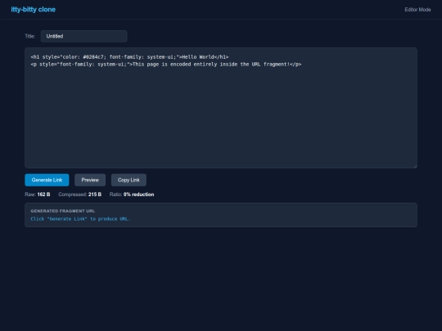Click the Copy Link button
The width and height of the screenshot is (442, 331).
tap(129, 180)
